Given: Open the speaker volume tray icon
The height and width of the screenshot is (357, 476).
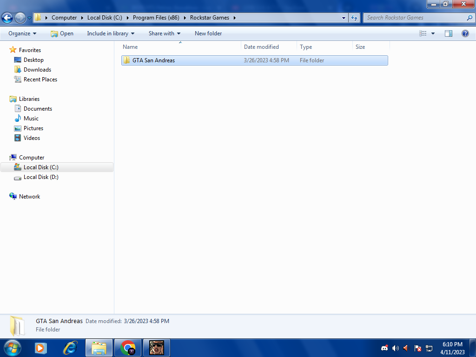Looking at the screenshot, I should [x=395, y=348].
